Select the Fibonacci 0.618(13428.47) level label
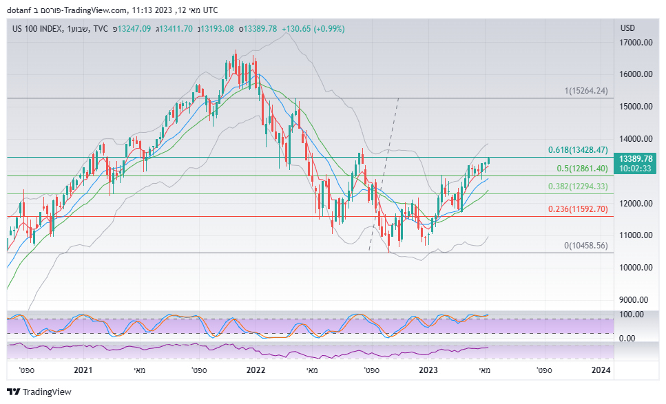This screenshot has height=404, width=666. pos(578,150)
